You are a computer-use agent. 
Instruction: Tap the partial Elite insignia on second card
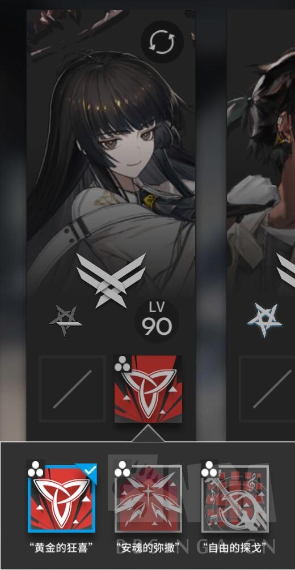(x=286, y=271)
